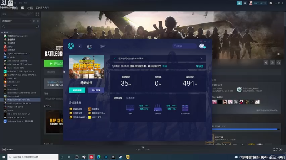Open Microsoft Edge from the taskbar
Viewport: 286px width, 160px height.
pos(99,157)
